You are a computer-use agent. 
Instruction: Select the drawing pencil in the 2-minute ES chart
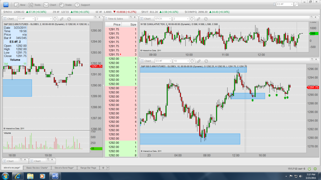pyautogui.click(x=62, y=19)
